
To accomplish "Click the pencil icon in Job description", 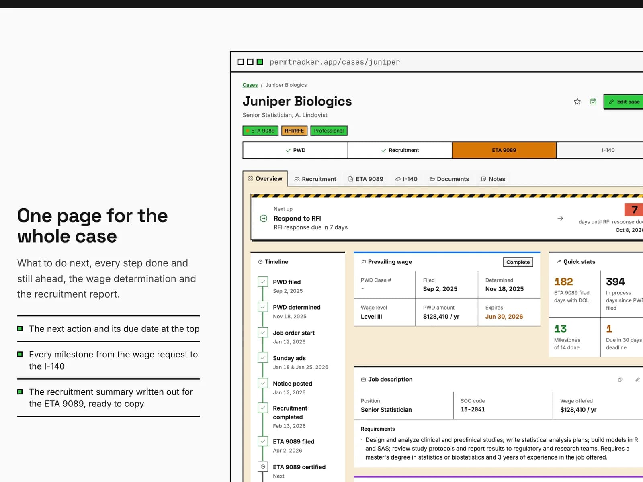I will pyautogui.click(x=637, y=379).
